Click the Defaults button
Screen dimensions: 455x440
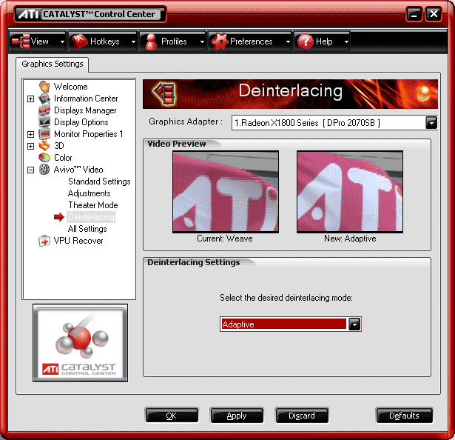click(404, 416)
